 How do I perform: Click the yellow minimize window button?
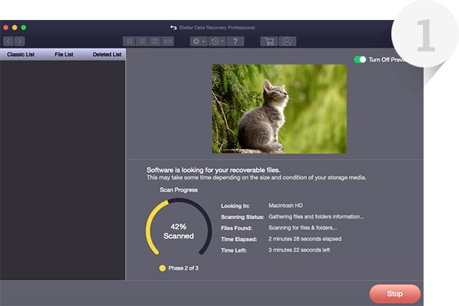coord(15,28)
